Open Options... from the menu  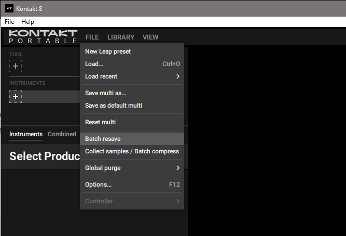pos(132,185)
